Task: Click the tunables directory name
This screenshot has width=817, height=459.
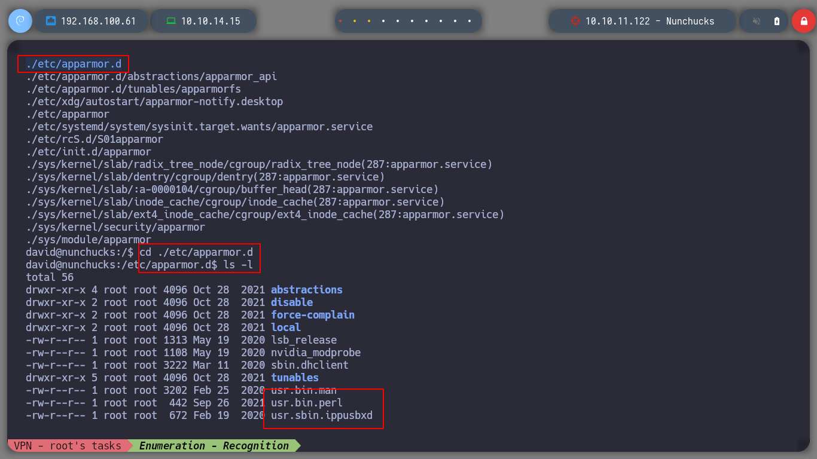Action: click(x=295, y=378)
